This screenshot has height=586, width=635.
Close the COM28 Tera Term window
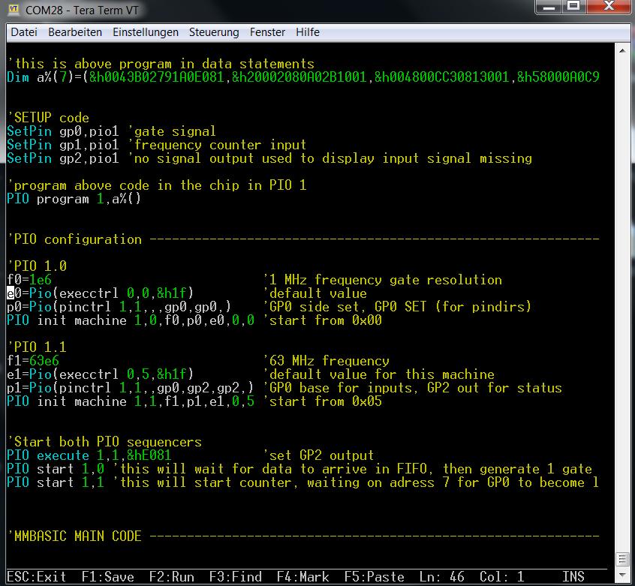606,9
